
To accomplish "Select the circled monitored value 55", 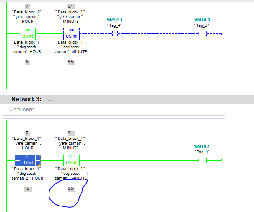I will tap(71, 188).
